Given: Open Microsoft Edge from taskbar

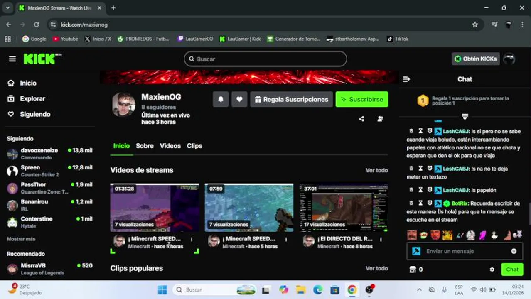Looking at the screenshot, I should 318,289.
